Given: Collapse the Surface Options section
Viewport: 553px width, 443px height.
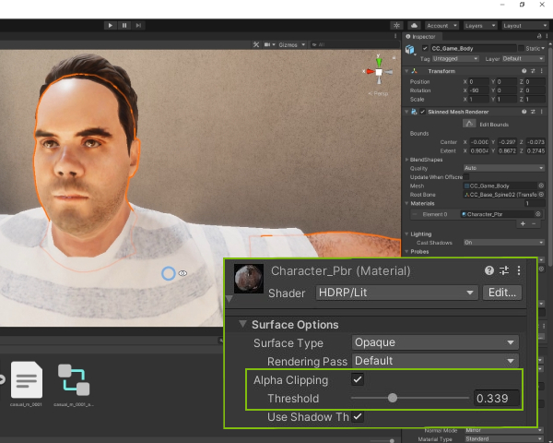Looking at the screenshot, I should pos(243,325).
